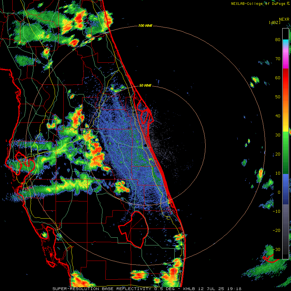The height and width of the screenshot is (291, 291).
Task: Click the 30 value on dBZ scale
Action: coord(278,135)
